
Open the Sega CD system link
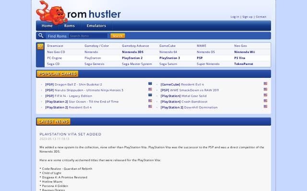(x=53, y=64)
